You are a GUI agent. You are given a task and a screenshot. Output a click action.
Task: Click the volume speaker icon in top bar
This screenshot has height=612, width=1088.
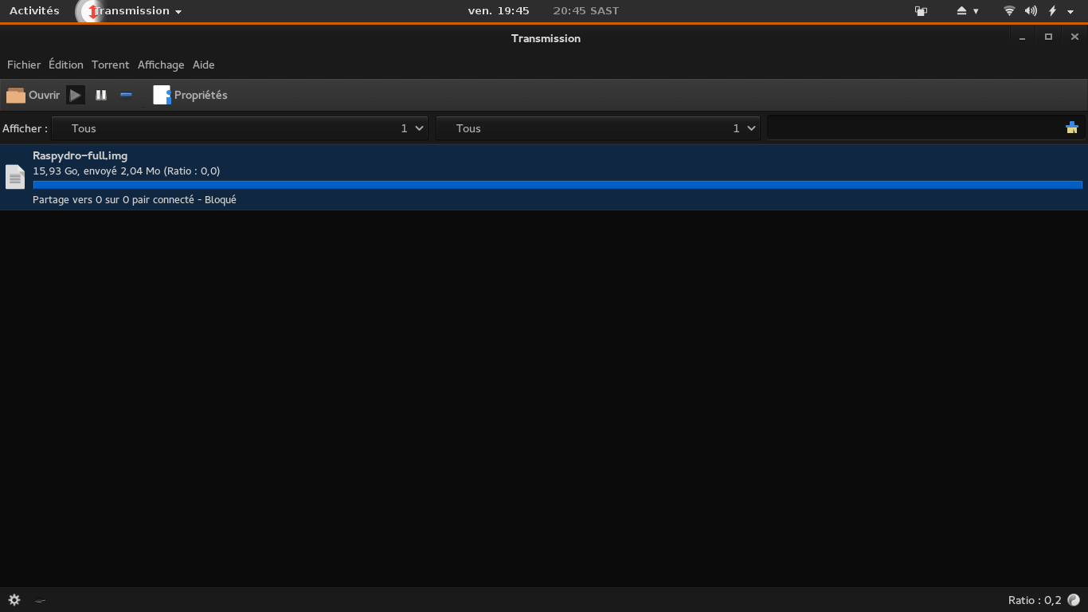(1031, 11)
